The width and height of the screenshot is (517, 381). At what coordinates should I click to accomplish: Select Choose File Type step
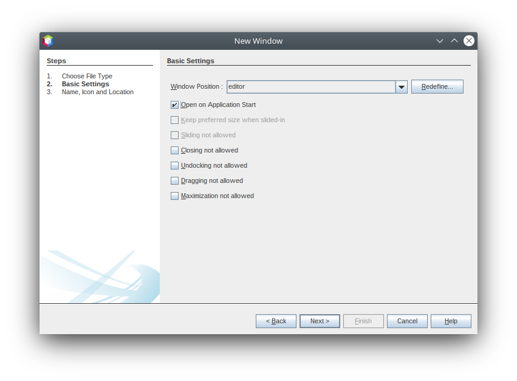pyautogui.click(x=87, y=76)
